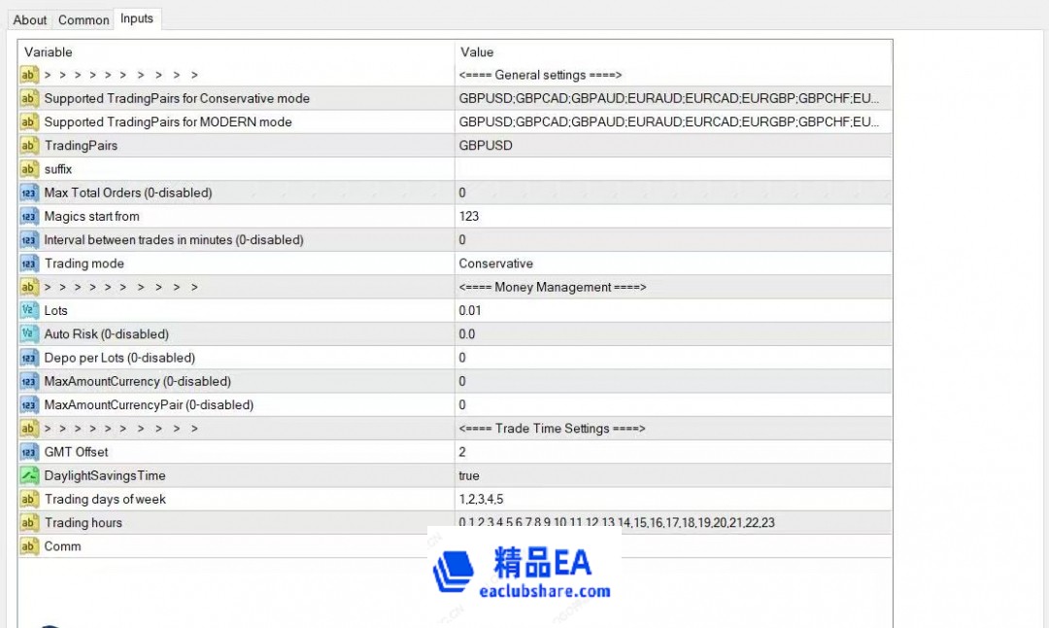Select the Inputs tab

(x=137, y=18)
